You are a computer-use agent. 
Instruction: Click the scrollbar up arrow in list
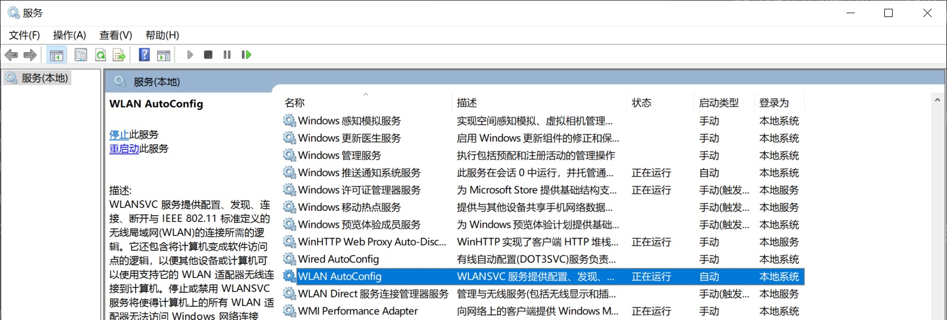937,100
